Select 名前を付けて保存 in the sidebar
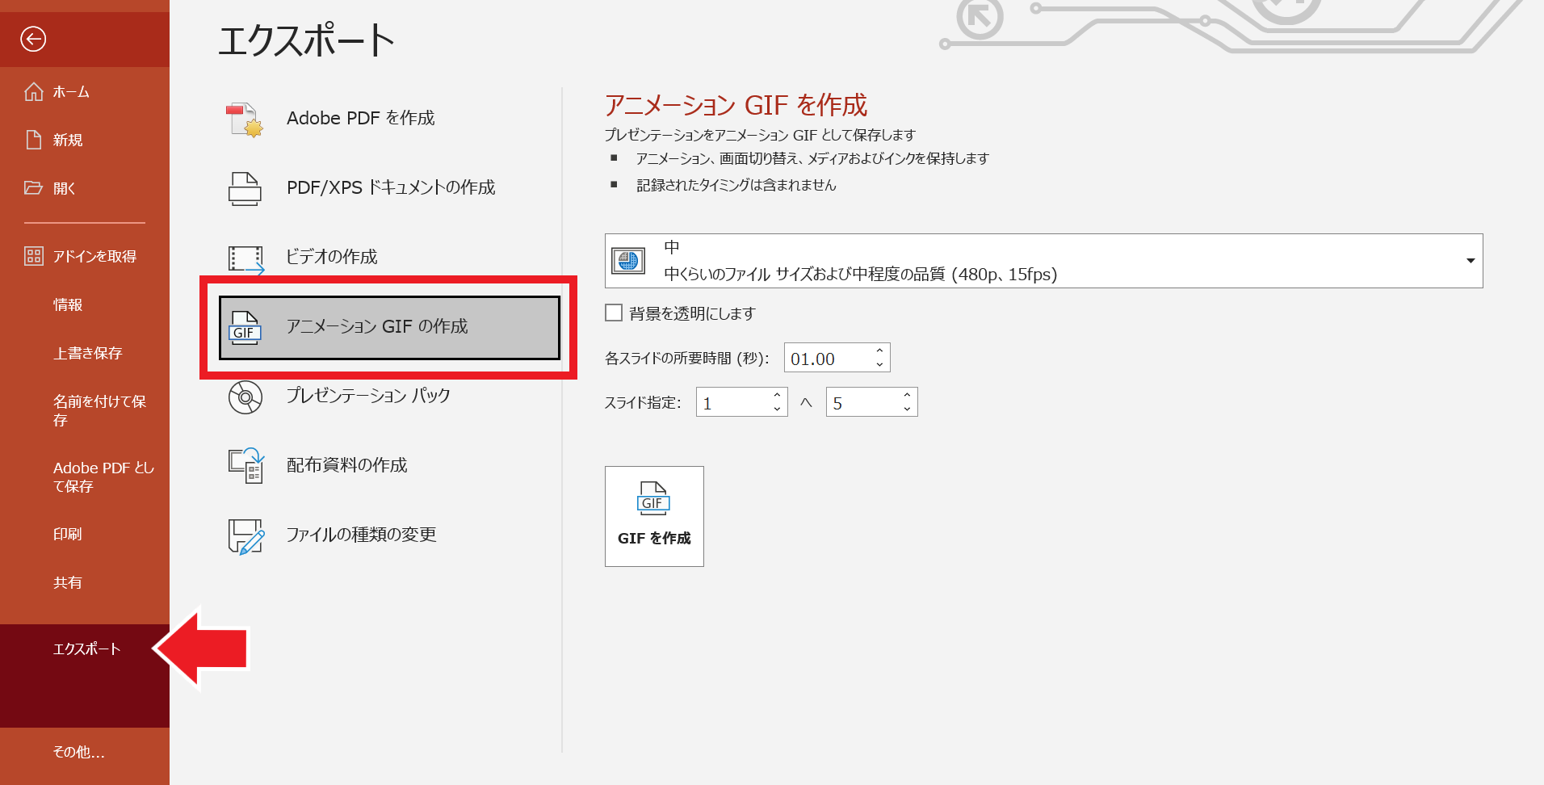 coord(99,410)
